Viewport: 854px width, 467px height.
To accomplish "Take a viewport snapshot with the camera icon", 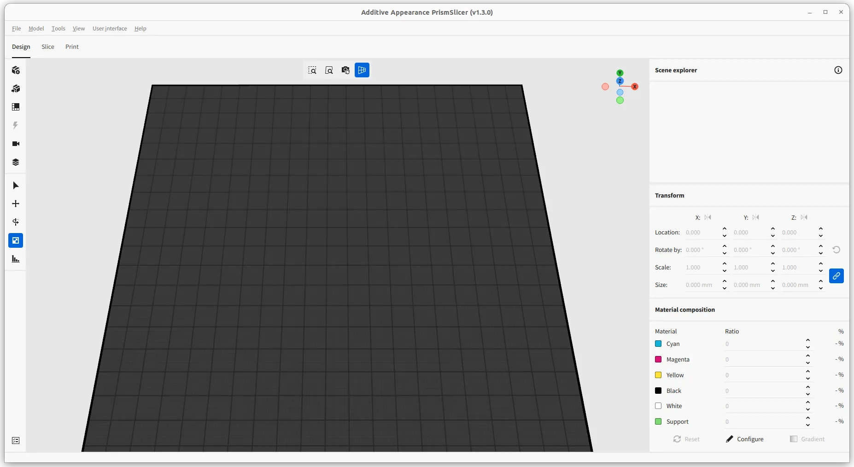I will 345,70.
